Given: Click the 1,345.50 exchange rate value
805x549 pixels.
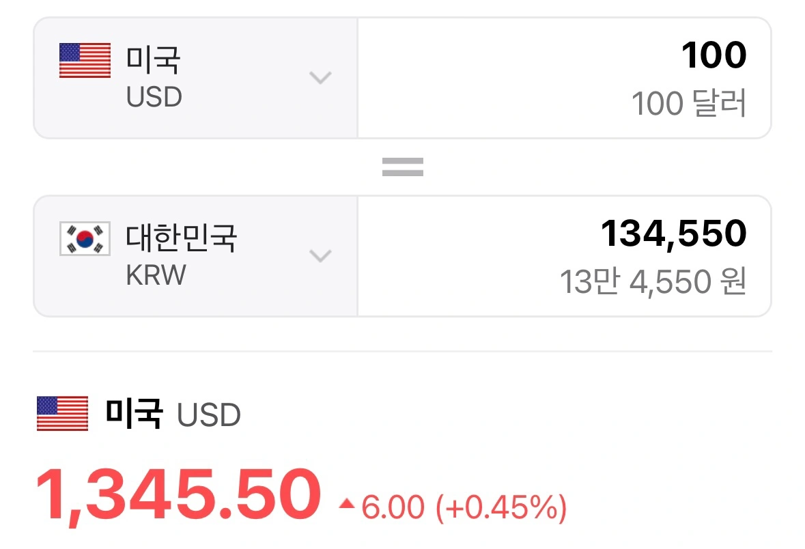Looking at the screenshot, I should [x=178, y=494].
